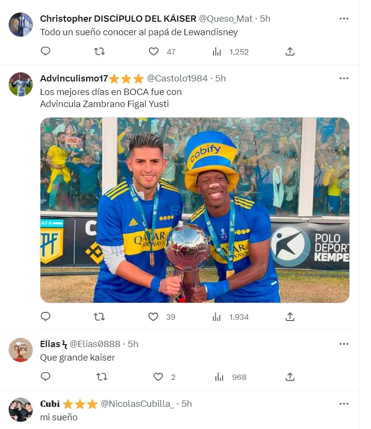371x429 pixels.
Task: View analytics showing 1.252 views
Action: tap(231, 52)
